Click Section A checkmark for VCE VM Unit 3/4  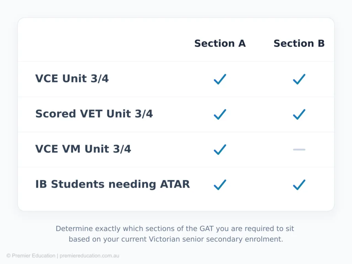tap(220, 150)
